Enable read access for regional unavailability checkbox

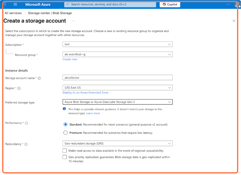pyautogui.click(x=65, y=151)
